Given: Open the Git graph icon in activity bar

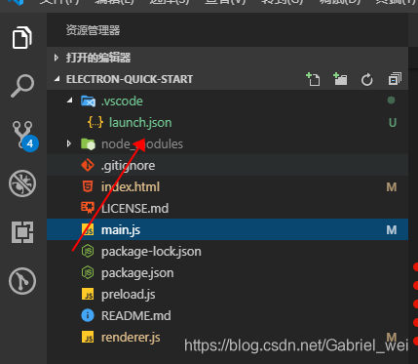Looking at the screenshot, I should (22, 281).
